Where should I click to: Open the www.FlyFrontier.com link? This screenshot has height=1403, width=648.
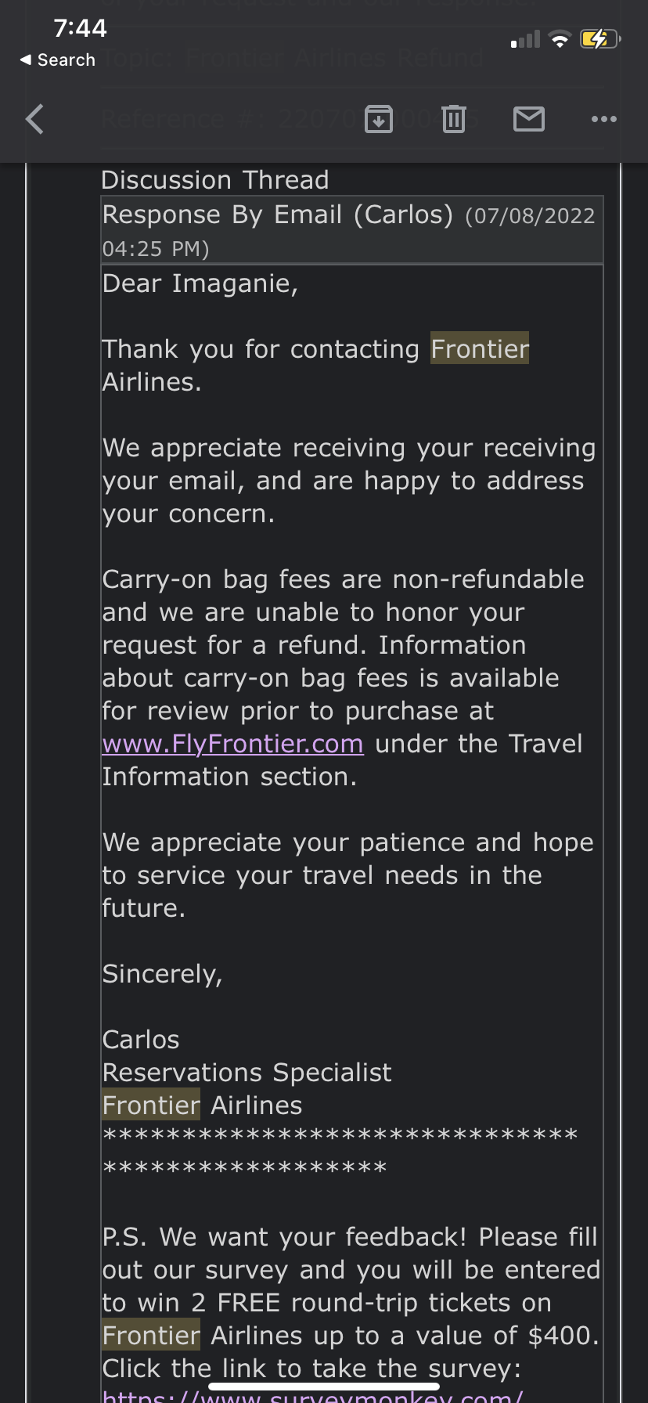pyautogui.click(x=233, y=744)
